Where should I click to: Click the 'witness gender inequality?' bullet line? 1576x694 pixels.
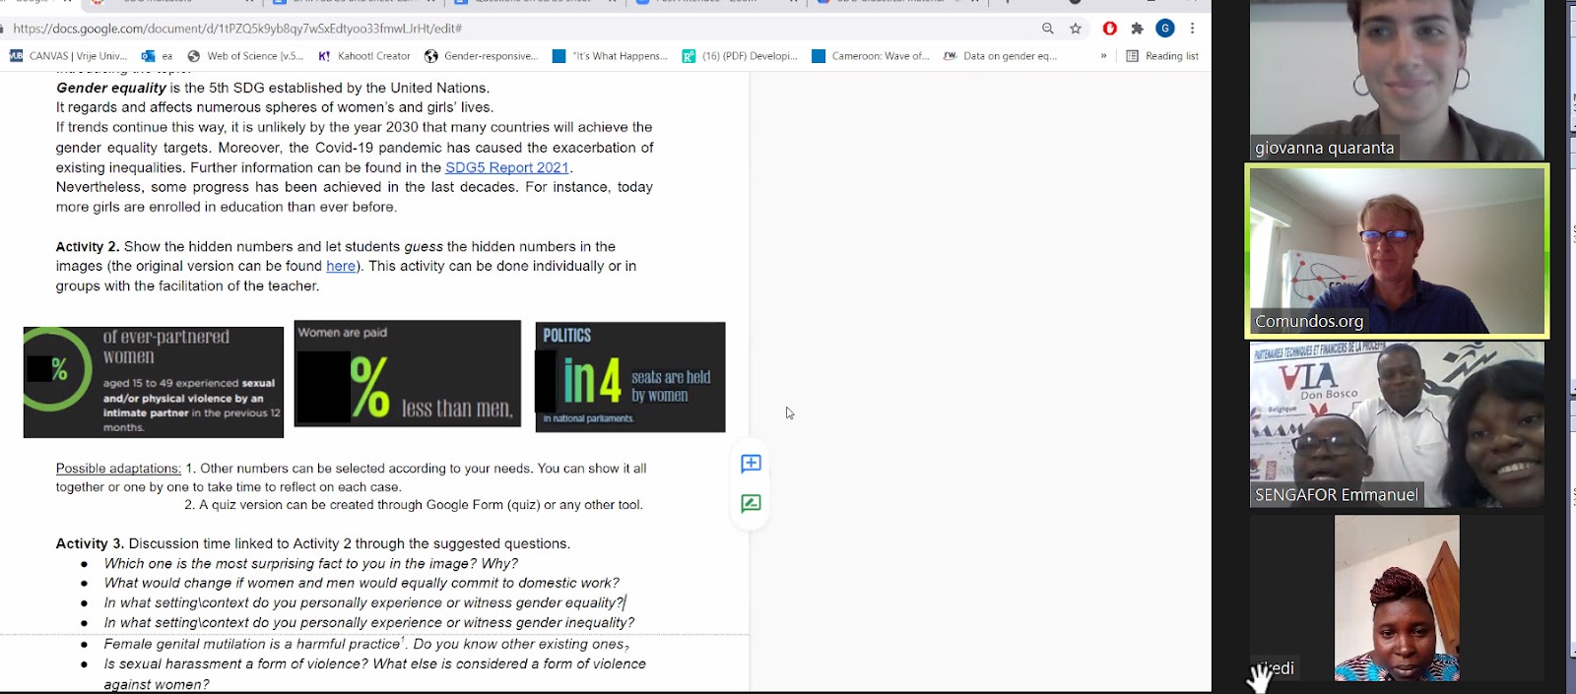[x=369, y=622]
